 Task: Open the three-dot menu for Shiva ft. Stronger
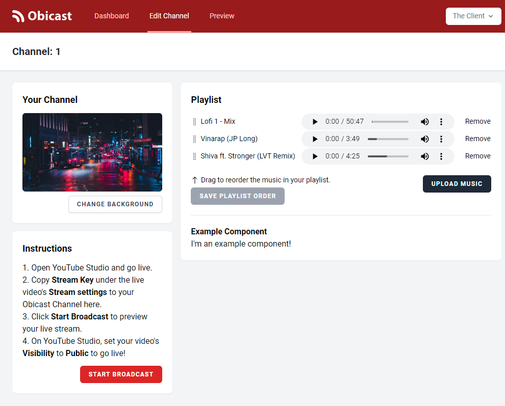[x=441, y=156]
